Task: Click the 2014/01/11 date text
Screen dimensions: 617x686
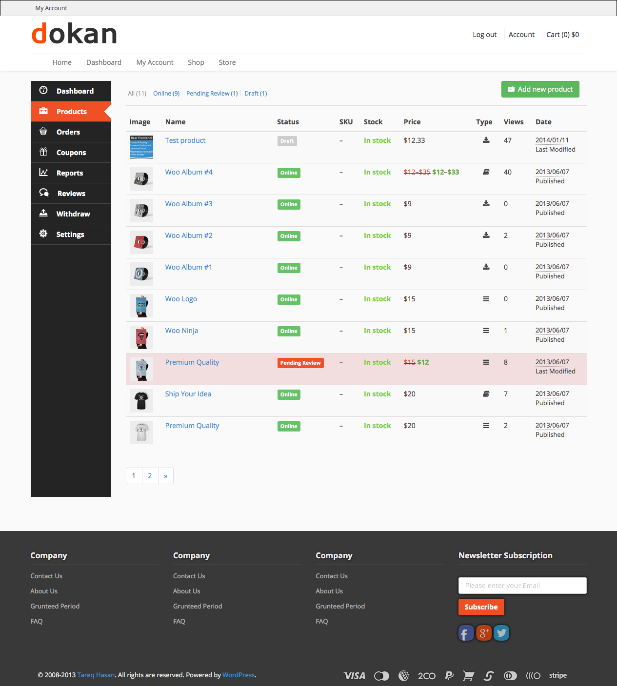Action: tap(552, 140)
